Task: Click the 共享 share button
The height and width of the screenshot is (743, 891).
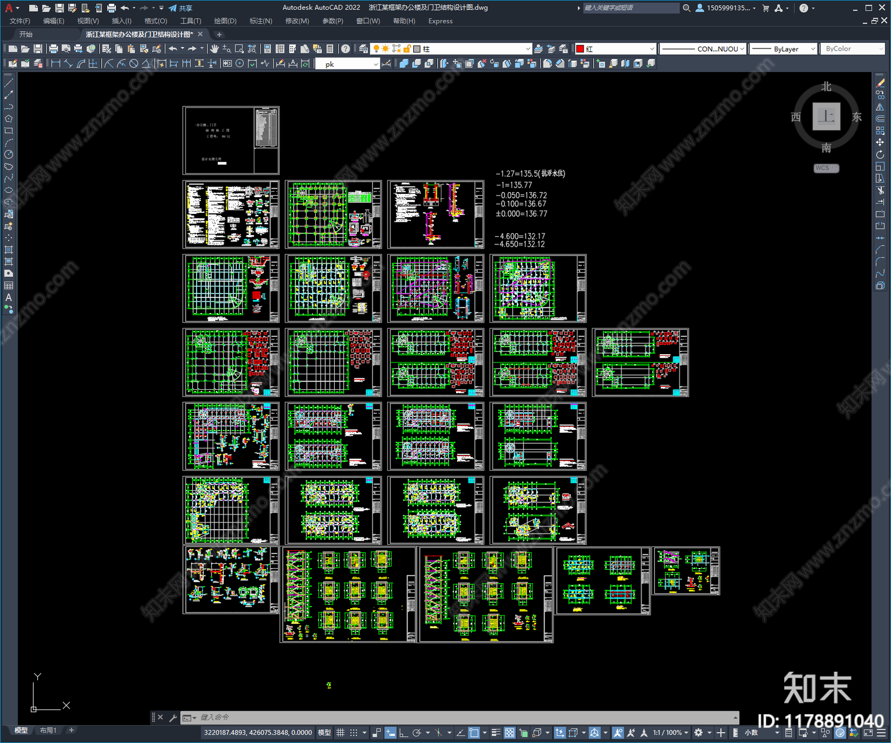Action: click(180, 8)
